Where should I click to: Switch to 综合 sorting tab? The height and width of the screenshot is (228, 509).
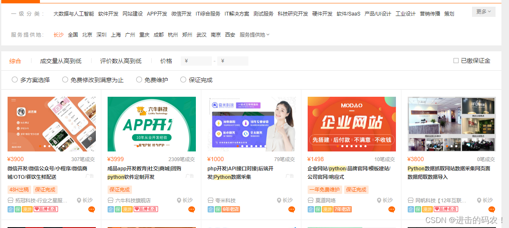point(15,61)
